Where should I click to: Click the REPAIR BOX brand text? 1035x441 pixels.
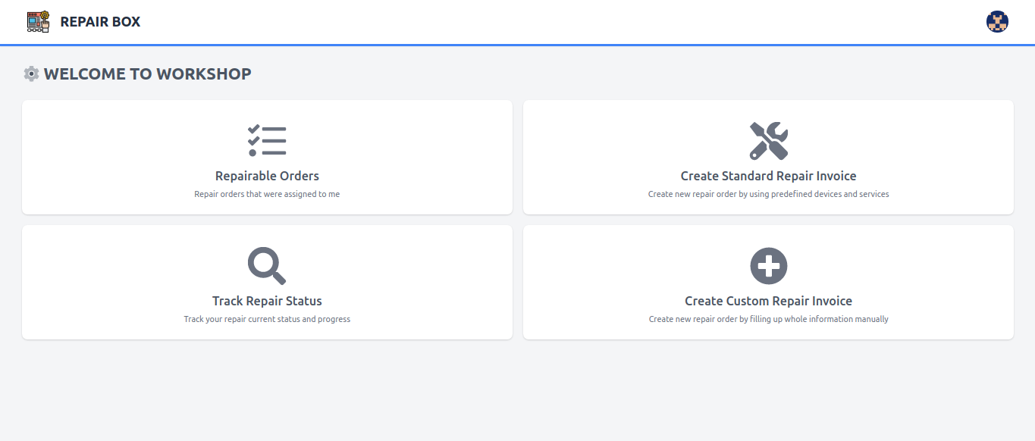[100, 22]
